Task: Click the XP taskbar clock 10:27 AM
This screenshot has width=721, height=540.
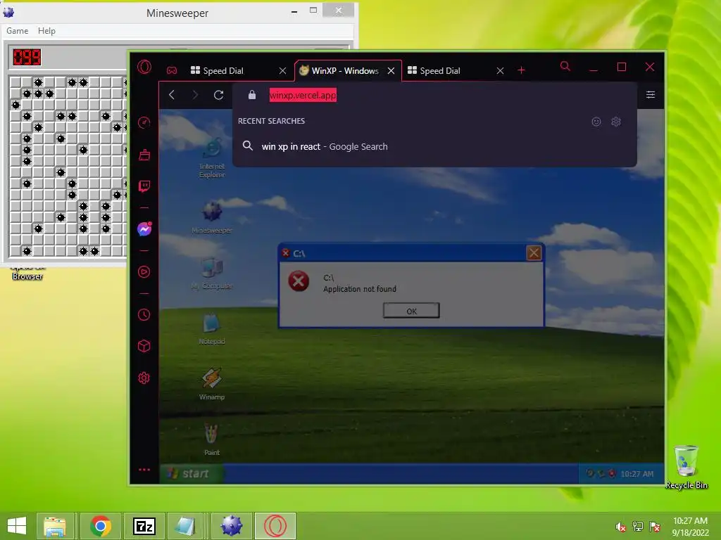Action: (637, 474)
